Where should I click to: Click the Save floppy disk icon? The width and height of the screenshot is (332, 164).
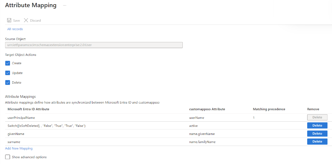tap(9, 20)
